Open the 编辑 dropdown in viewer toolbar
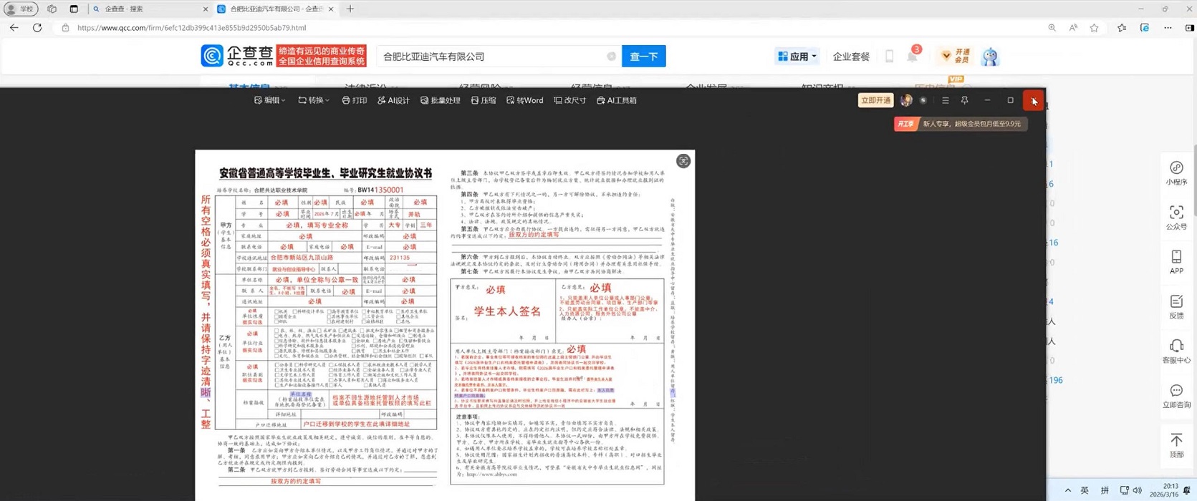 coord(269,101)
